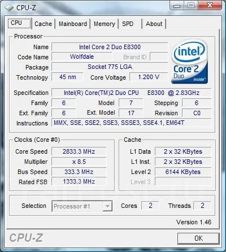Click the Package value Socket 775 LGA
Screen dimensions: 226x252
pos(110,67)
